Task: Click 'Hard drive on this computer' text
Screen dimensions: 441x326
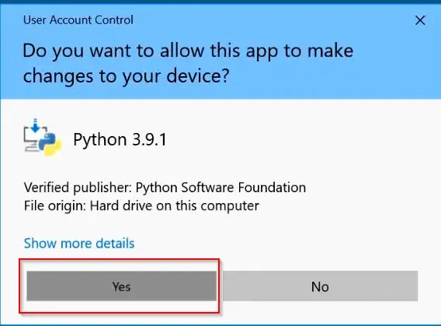Action: [x=175, y=205]
